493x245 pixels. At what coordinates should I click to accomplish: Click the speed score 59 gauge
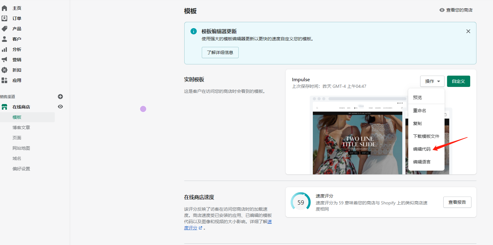pyautogui.click(x=301, y=202)
